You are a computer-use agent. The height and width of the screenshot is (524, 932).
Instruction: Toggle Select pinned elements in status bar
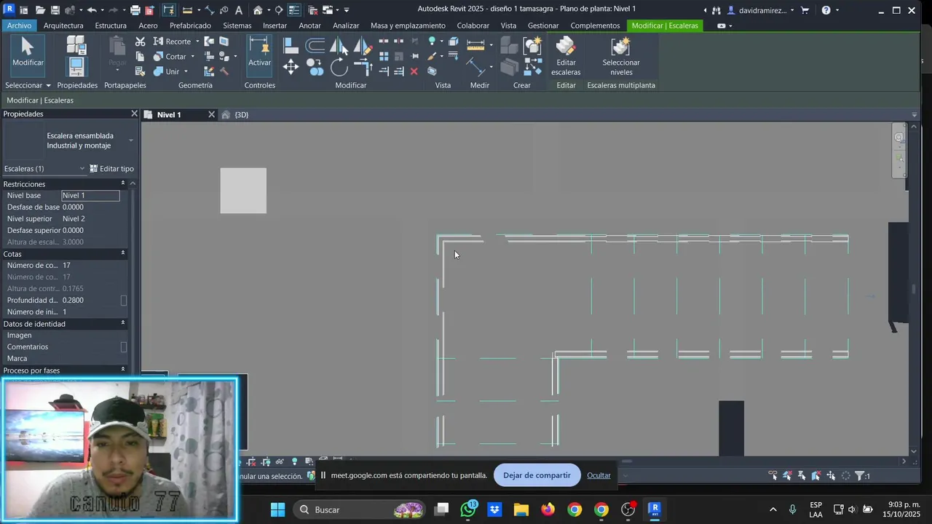coord(802,475)
